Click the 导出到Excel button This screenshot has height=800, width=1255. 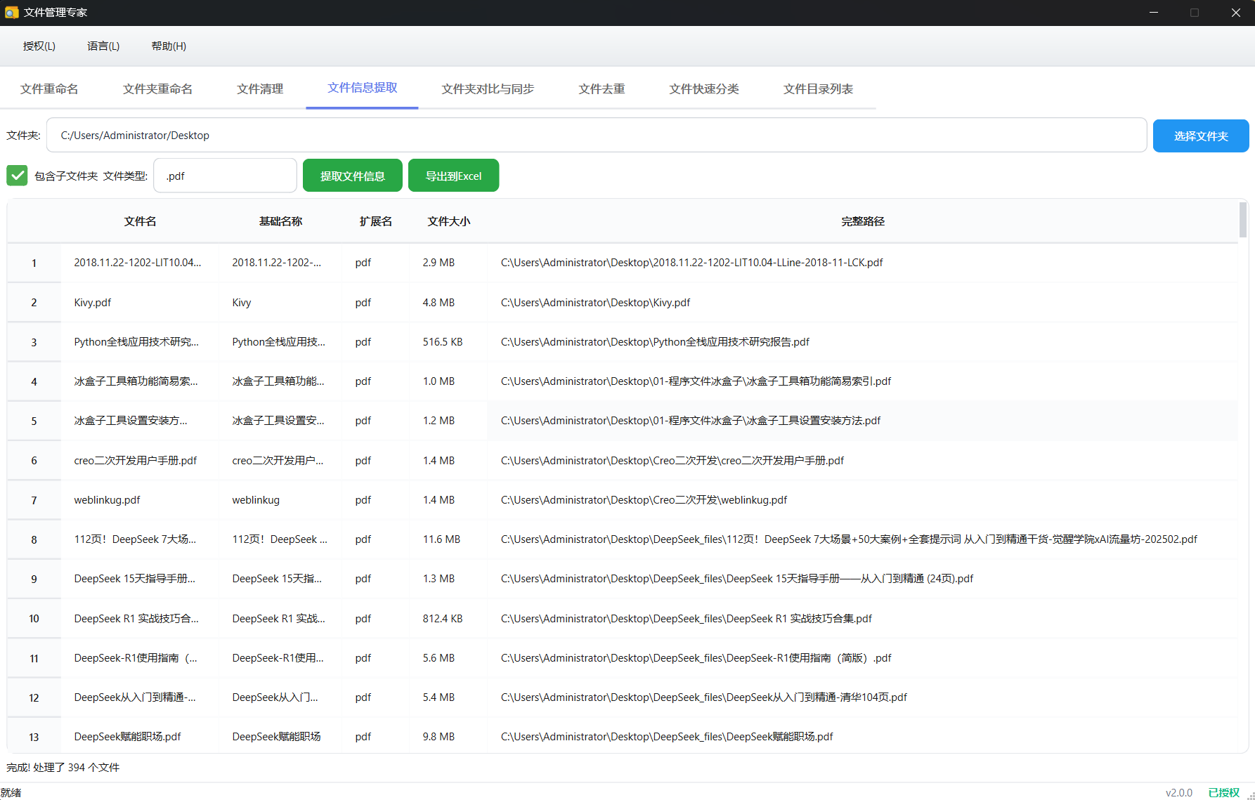(453, 176)
